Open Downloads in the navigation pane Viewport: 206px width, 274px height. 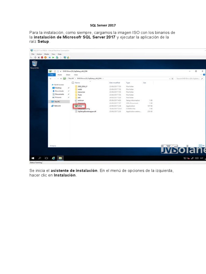pos(58,91)
